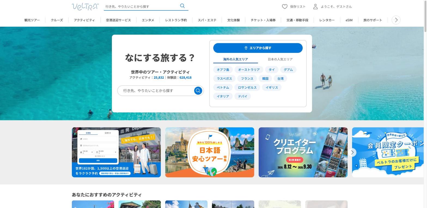Image resolution: width=427 pixels, height=208 pixels.
Task: Select the 海外の人気エリア tab
Action: tap(236, 59)
